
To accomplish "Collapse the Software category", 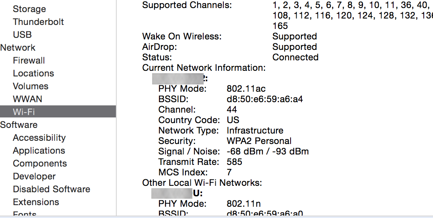I will [19, 125].
